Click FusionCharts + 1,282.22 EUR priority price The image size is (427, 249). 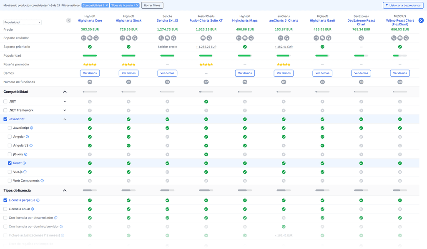click(206, 47)
